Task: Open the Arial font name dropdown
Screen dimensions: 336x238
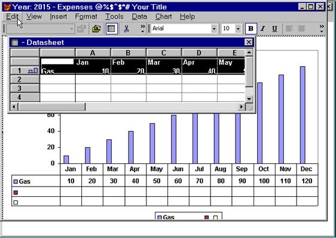Action: [214, 29]
